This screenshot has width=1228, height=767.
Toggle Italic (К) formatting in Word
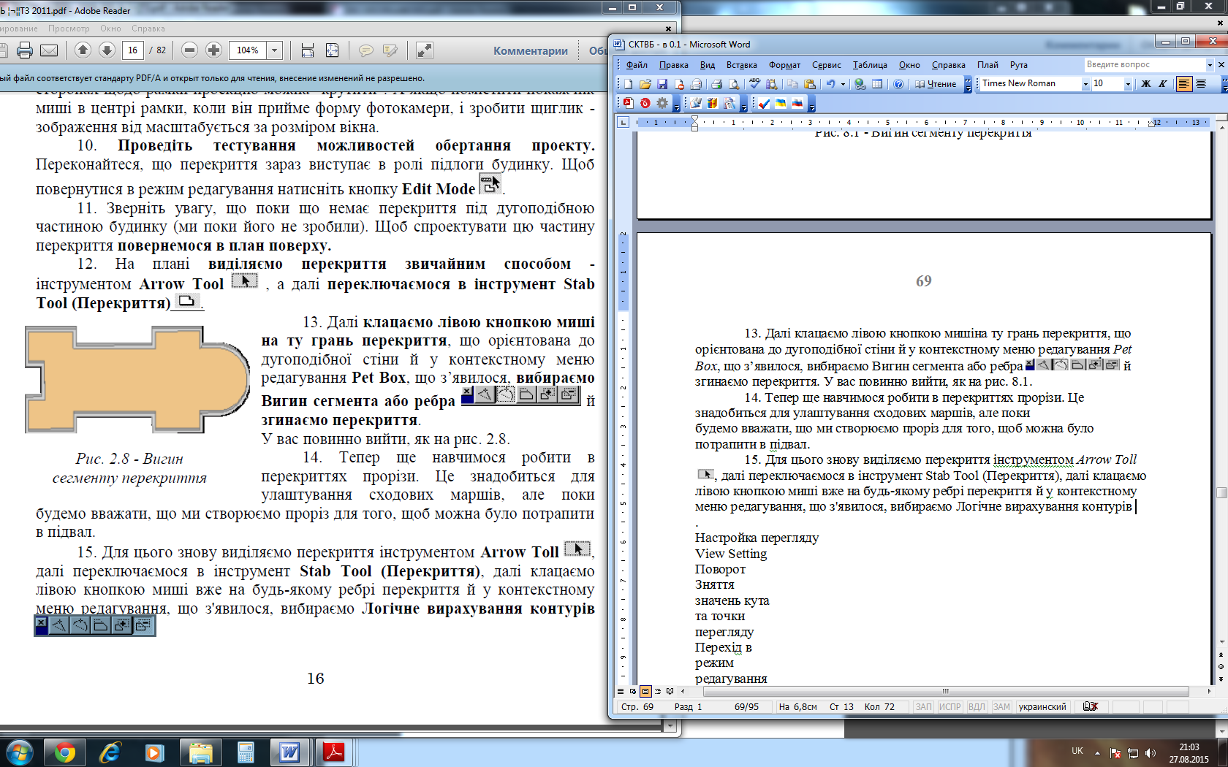pos(1162,84)
